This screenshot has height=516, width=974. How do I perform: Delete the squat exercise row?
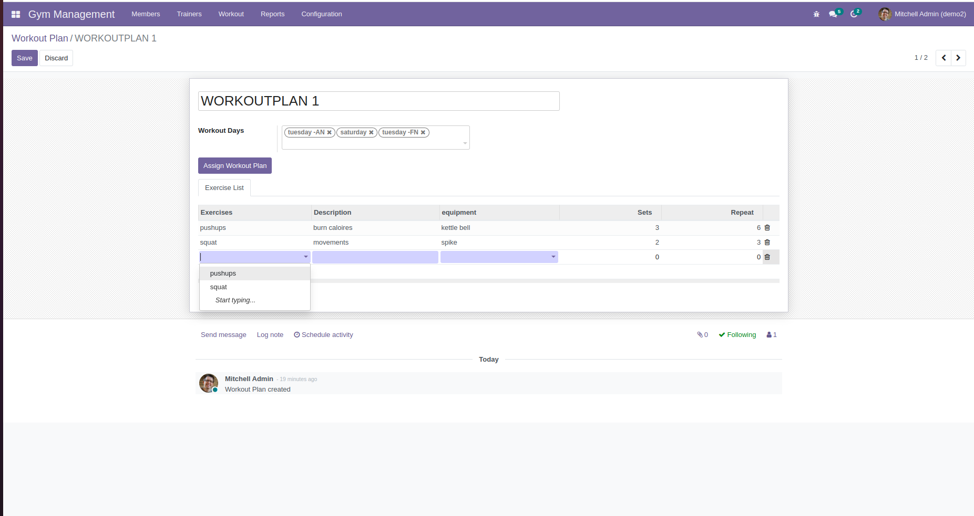(x=767, y=243)
